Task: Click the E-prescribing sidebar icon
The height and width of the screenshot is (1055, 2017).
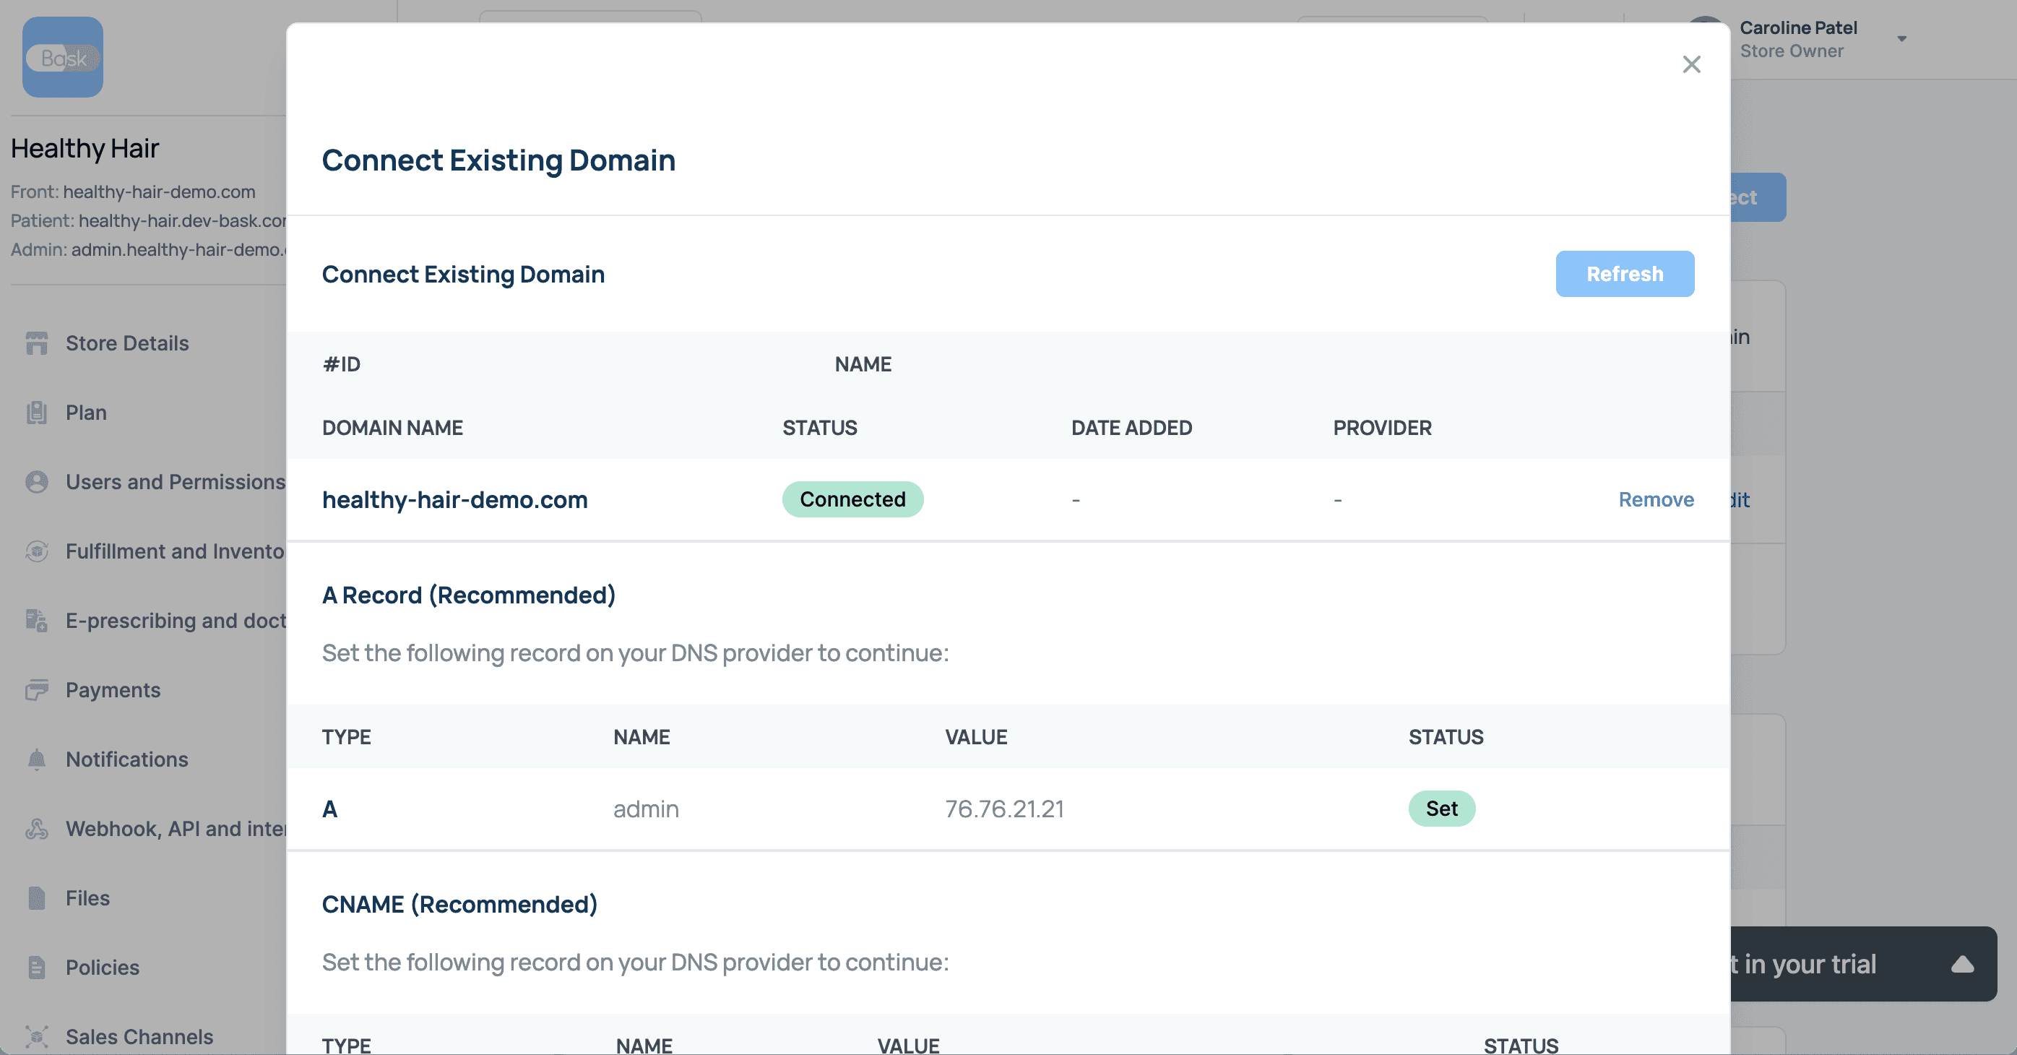Action: coord(37,620)
